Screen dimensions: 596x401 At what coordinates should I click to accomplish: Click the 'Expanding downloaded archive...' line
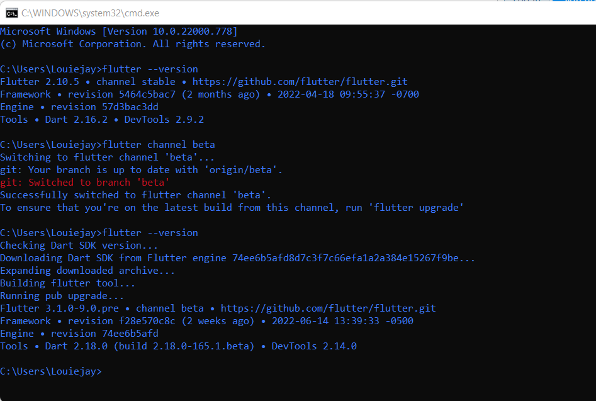(x=87, y=270)
